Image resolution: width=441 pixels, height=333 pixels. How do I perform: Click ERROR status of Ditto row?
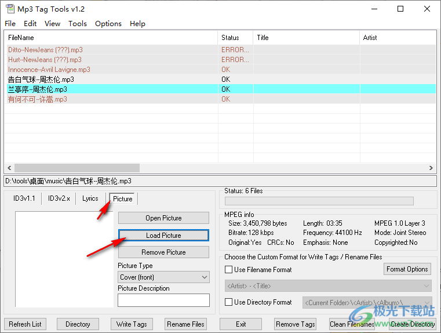[x=235, y=50]
